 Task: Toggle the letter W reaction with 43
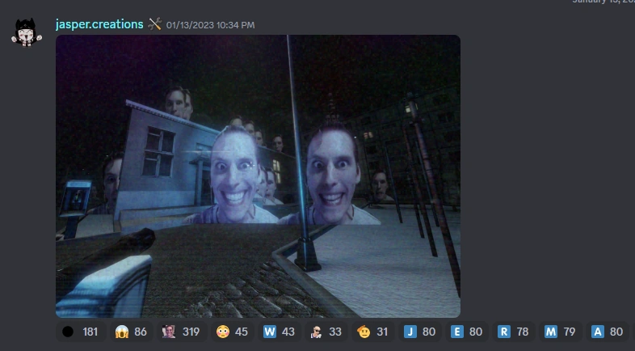(x=279, y=332)
